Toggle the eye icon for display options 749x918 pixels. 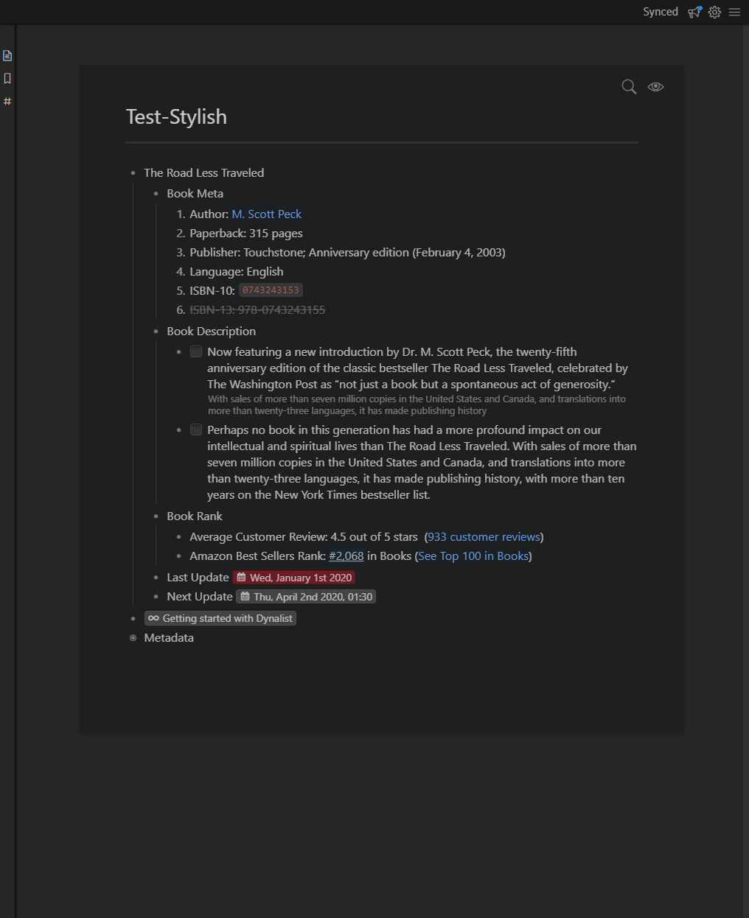click(x=655, y=87)
